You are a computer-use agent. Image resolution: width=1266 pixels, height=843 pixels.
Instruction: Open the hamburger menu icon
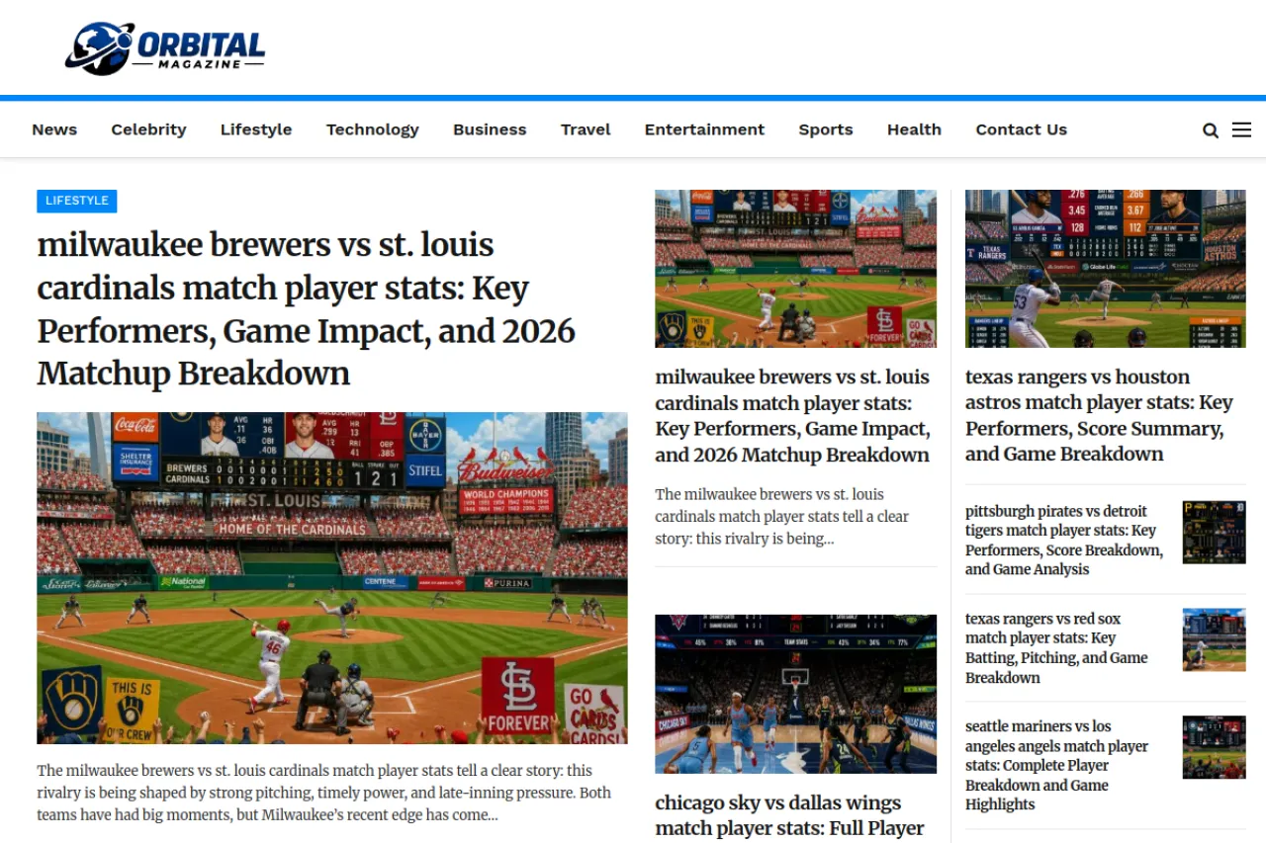[x=1241, y=129]
